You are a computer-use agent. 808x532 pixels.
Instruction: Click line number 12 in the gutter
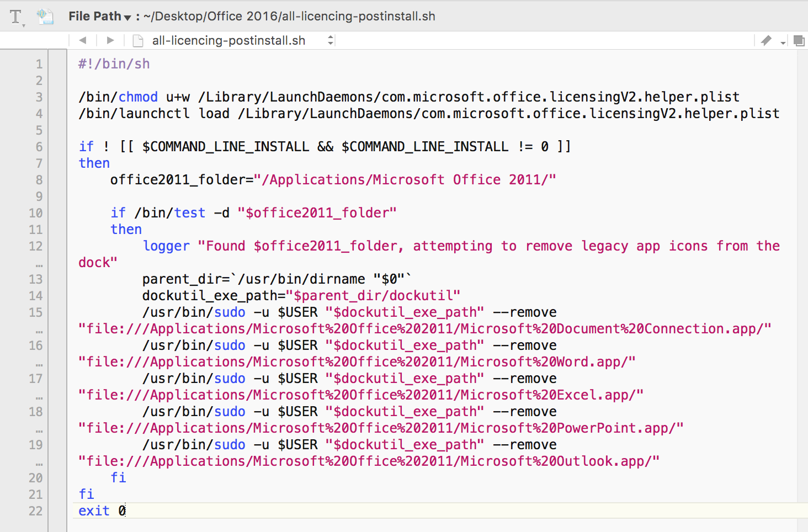coord(36,246)
